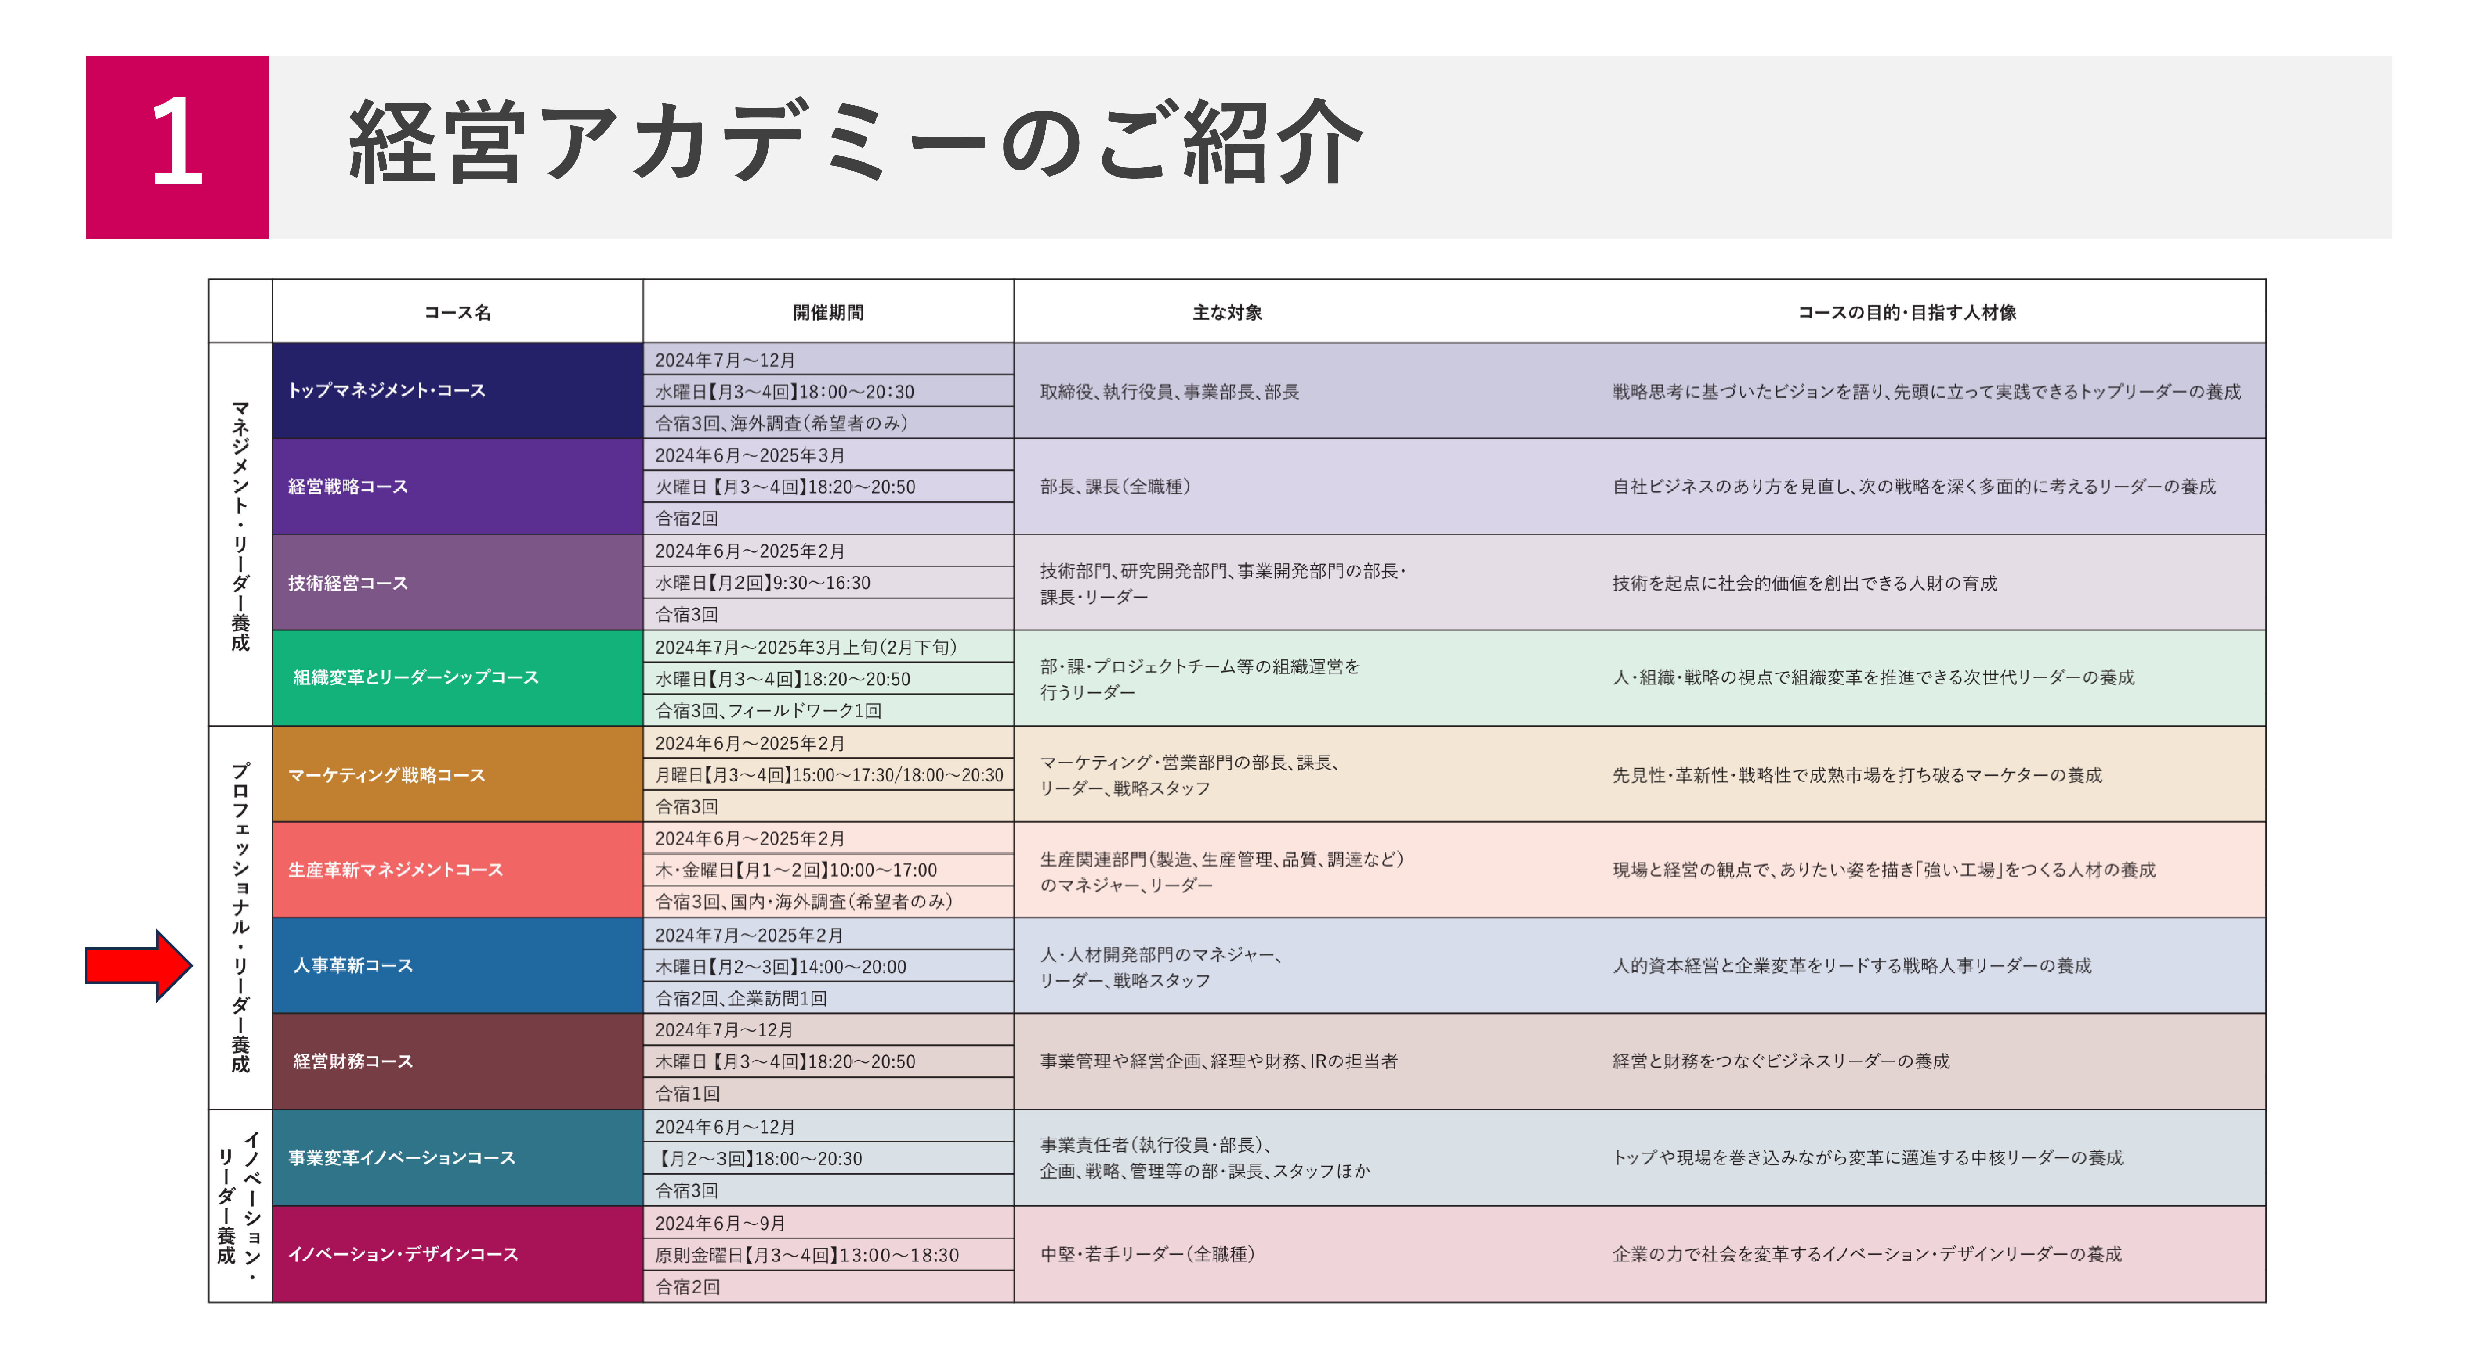Click the period 2024年6月〜2025年3月
The height and width of the screenshot is (1368, 2474).
coord(750,455)
